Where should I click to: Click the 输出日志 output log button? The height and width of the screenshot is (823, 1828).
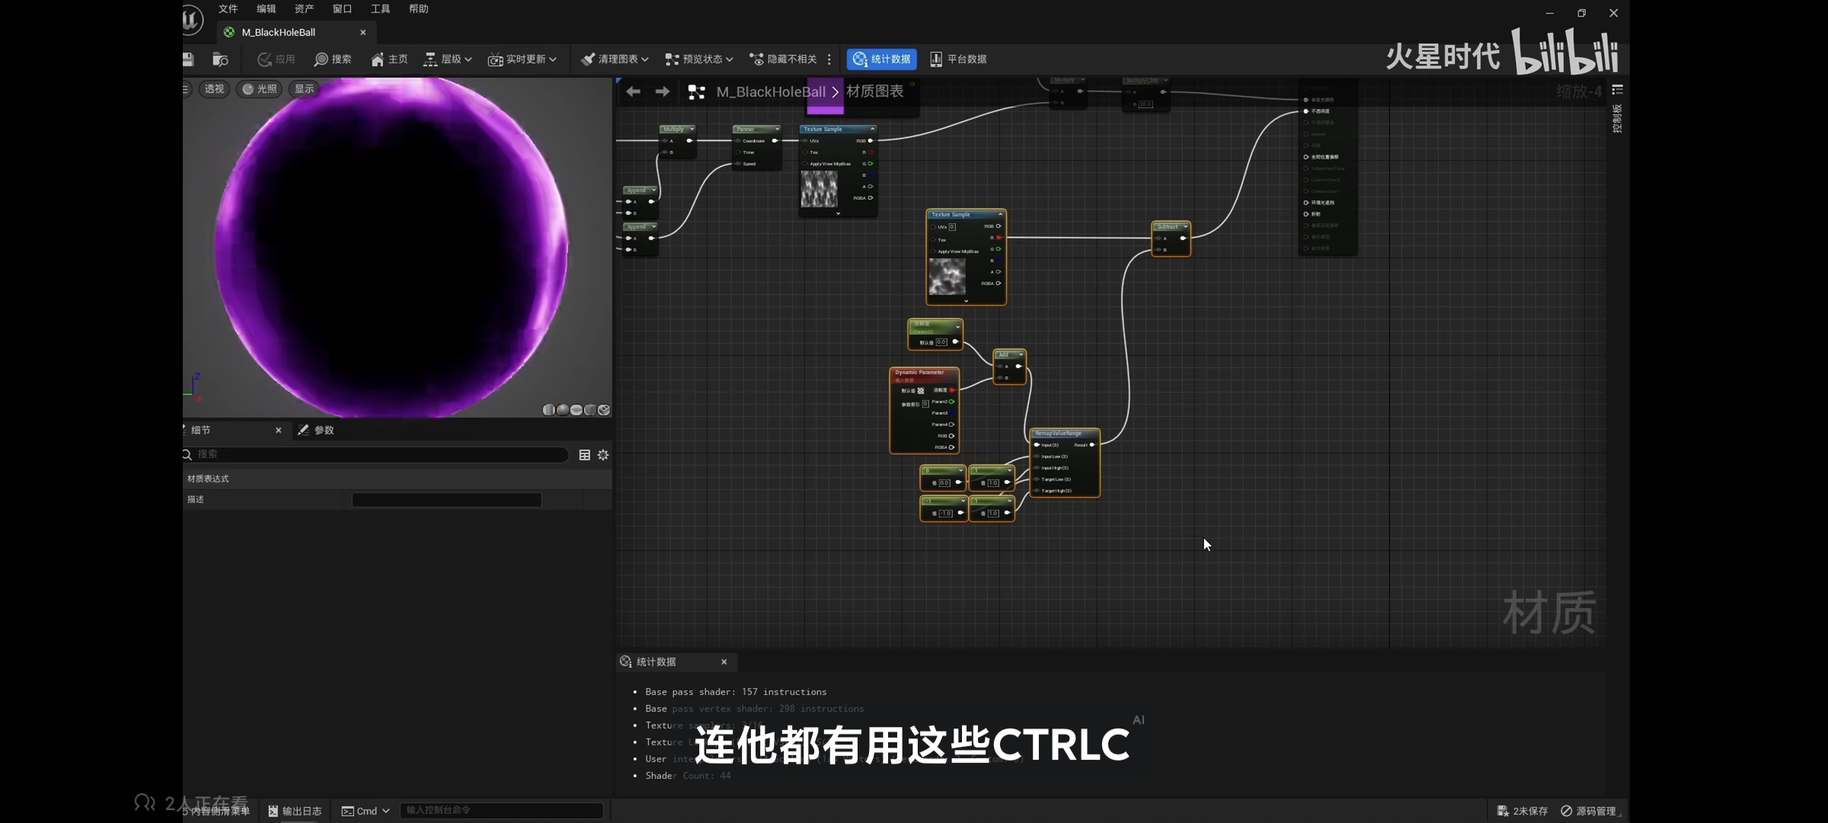click(x=295, y=811)
